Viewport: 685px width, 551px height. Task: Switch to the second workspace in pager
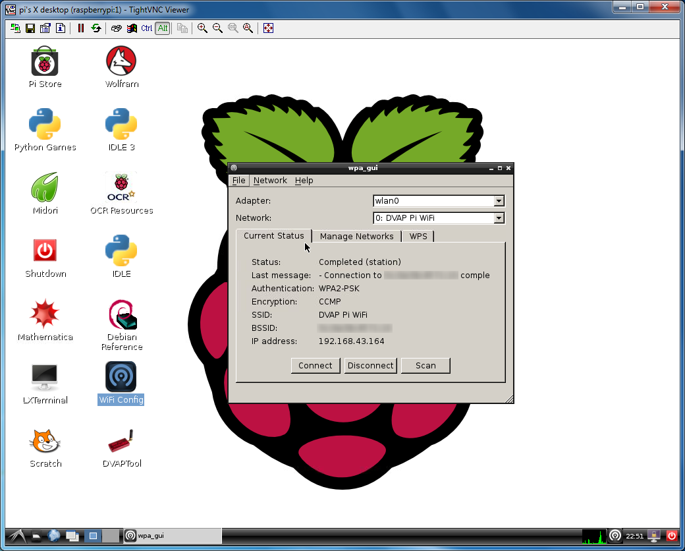click(111, 536)
